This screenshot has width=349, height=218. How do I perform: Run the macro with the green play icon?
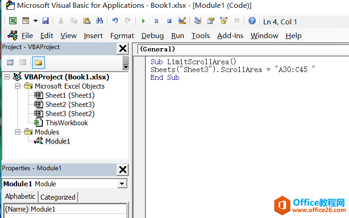coord(143,21)
